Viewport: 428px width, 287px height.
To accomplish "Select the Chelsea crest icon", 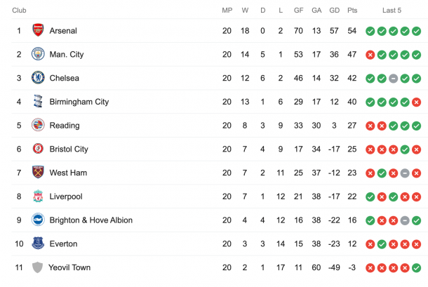I will [38, 78].
